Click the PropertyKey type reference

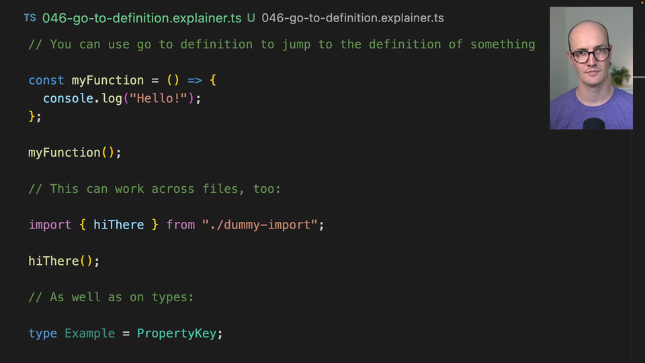tap(177, 333)
